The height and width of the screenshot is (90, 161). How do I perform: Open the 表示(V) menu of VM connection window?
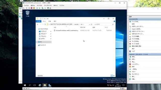coord(56,5)
